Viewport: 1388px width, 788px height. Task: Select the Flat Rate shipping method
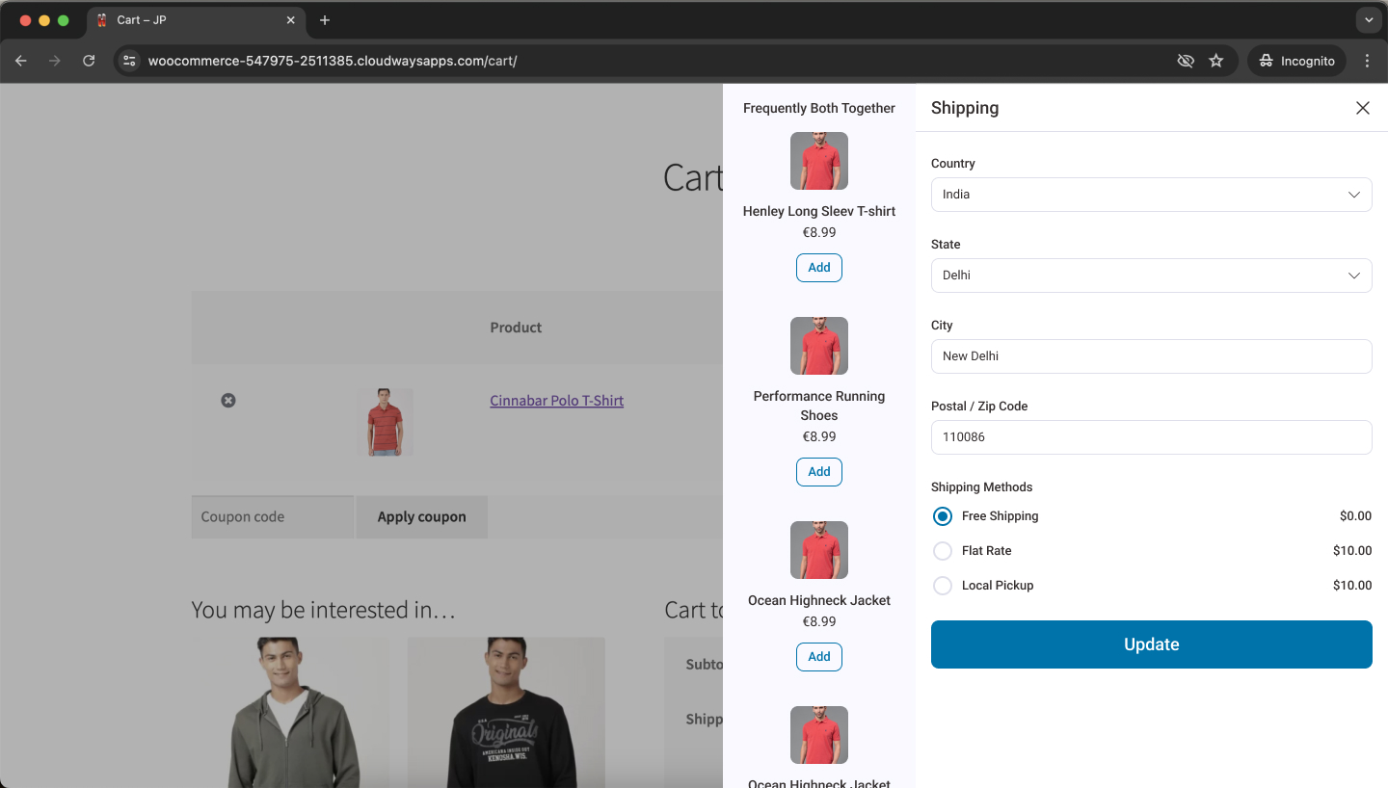coord(942,550)
